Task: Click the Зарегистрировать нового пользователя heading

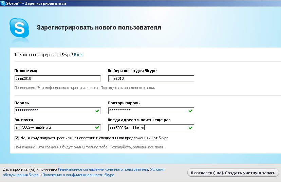Action: click(99, 28)
